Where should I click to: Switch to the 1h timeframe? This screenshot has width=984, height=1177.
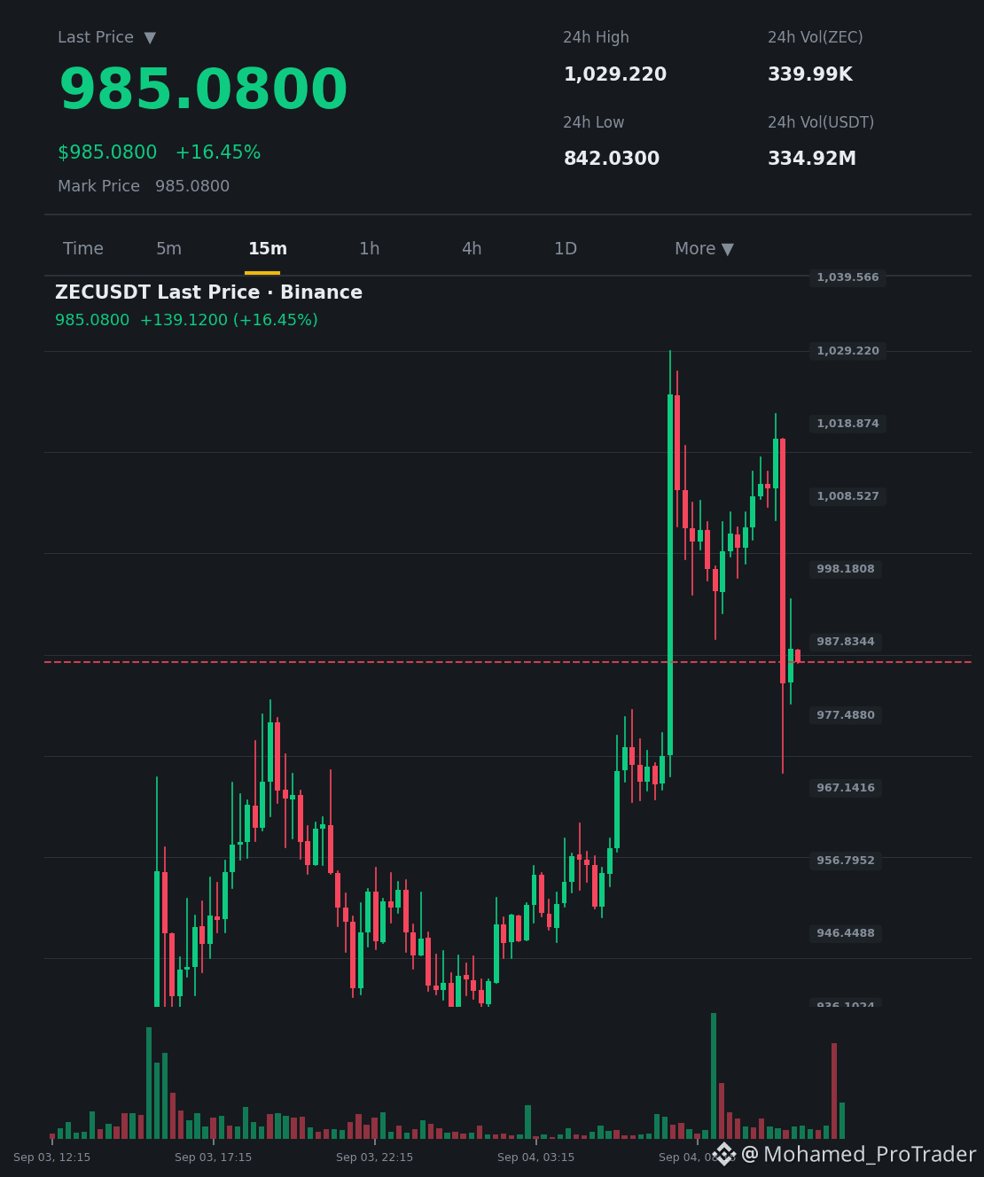click(369, 249)
